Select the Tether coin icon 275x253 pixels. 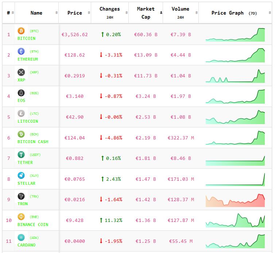coord(21,155)
